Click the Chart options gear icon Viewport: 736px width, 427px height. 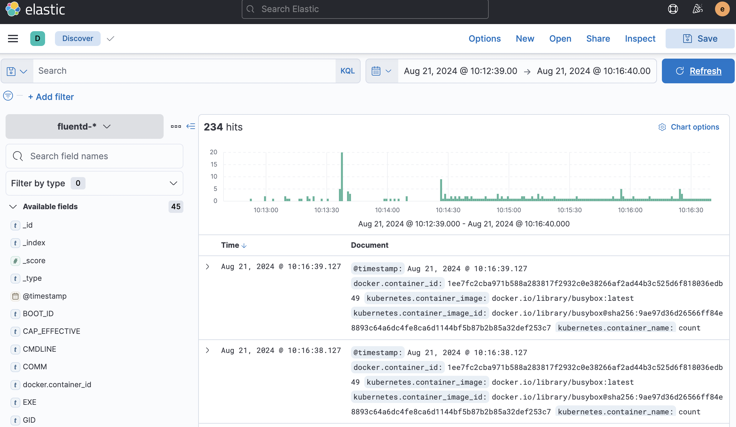point(662,127)
